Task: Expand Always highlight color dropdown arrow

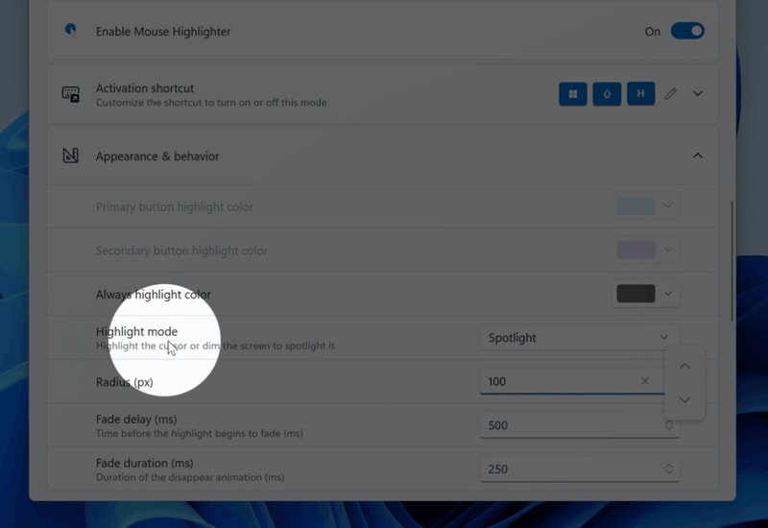Action: [667, 294]
